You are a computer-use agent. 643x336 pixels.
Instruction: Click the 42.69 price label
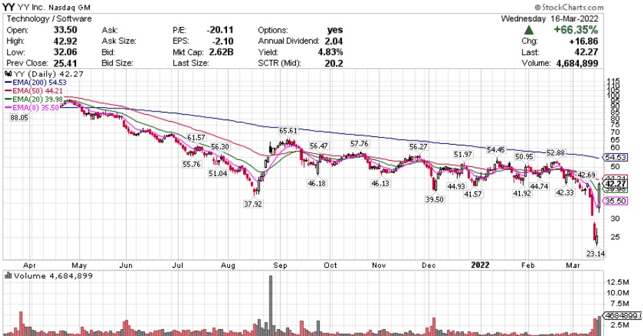tap(587, 175)
